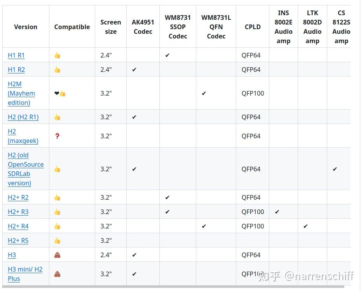
Task: Click the Compatible column header
Action: [72, 27]
